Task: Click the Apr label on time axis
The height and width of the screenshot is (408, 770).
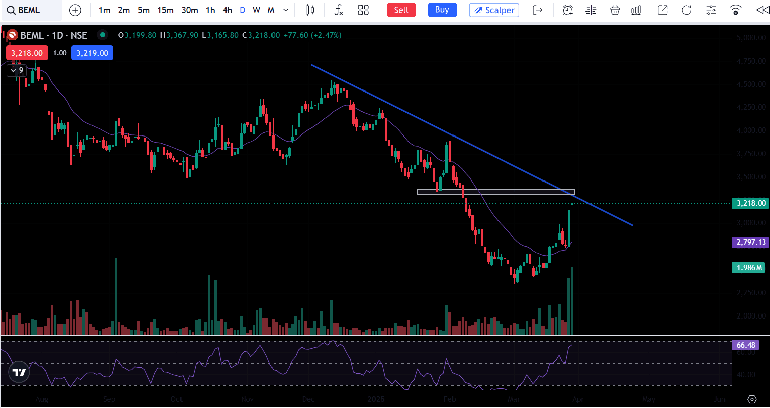Action: coord(578,399)
